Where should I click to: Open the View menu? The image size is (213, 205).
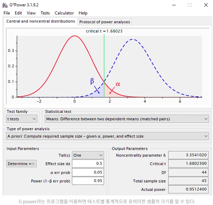(x=31, y=13)
